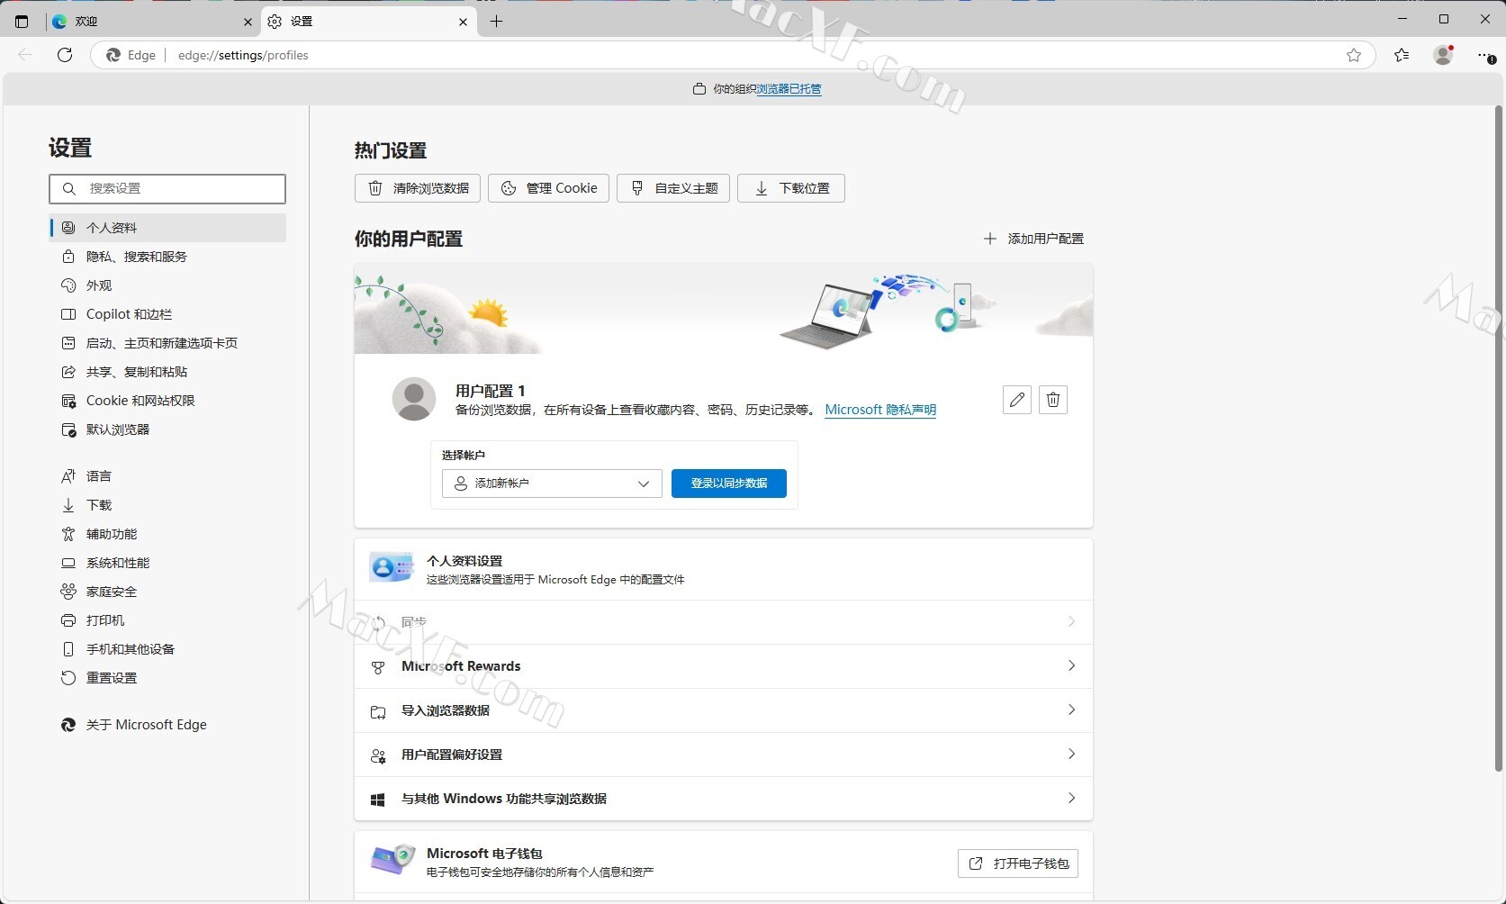Viewport: 1506px width, 904px height.
Task: Open 下载 settings section
Action: pyautogui.click(x=168, y=505)
